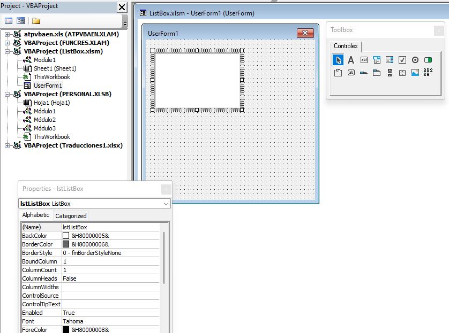The image size is (449, 333).
Task: Select the Label control in the Toolbox
Action: [x=351, y=60]
